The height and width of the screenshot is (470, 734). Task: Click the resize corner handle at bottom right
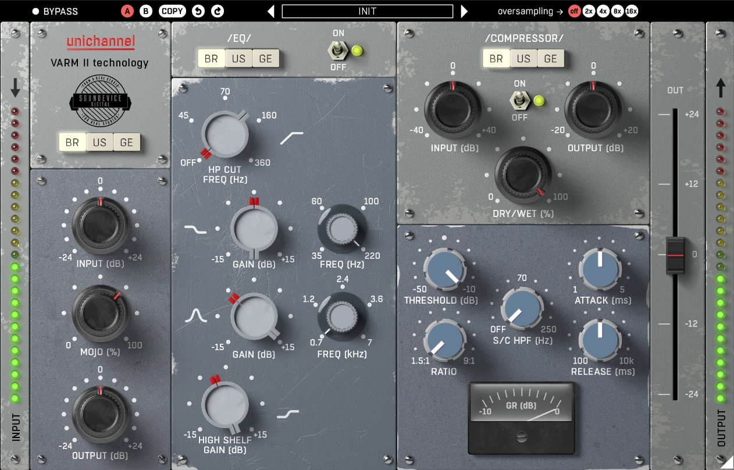click(x=726, y=462)
